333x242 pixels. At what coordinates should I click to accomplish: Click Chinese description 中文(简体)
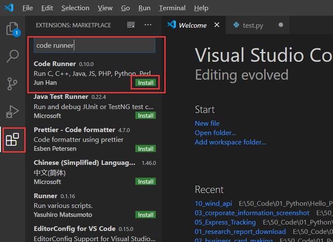click(50, 172)
